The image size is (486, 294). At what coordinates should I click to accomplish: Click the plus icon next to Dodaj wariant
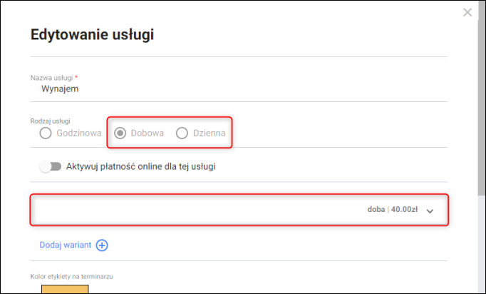(102, 245)
